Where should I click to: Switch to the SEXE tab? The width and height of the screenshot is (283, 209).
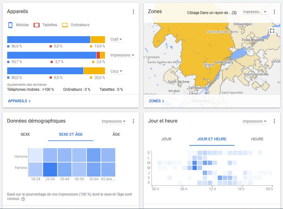tap(25, 134)
